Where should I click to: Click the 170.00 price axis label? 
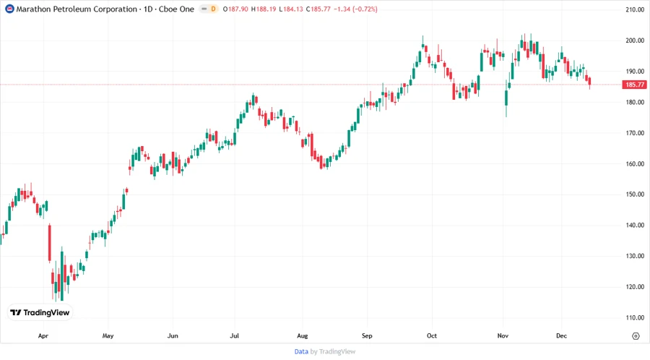coord(635,133)
